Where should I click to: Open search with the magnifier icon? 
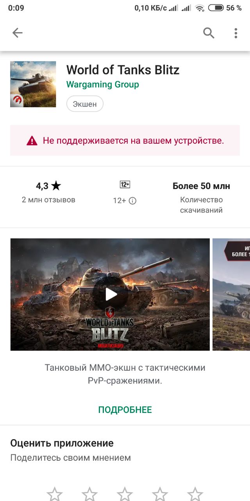point(209,33)
